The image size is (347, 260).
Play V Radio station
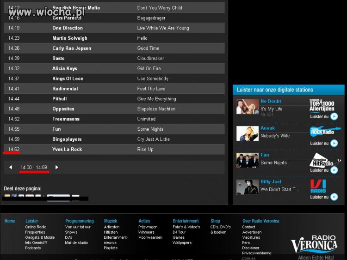[x=334, y=197]
